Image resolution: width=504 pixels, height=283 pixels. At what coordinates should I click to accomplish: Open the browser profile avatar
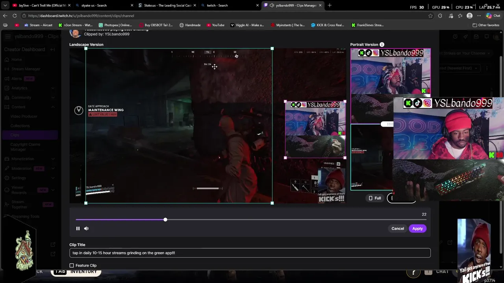point(469,16)
